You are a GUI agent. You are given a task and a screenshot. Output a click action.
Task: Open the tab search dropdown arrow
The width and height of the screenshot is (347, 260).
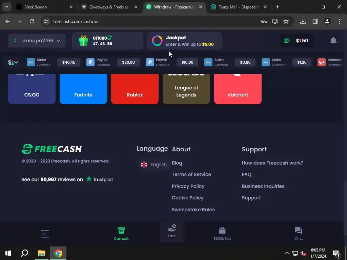click(7, 7)
